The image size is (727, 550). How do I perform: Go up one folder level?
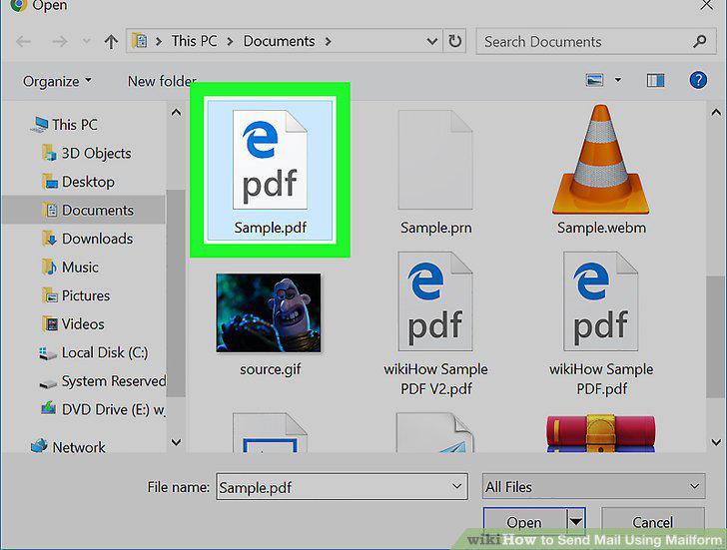point(111,42)
